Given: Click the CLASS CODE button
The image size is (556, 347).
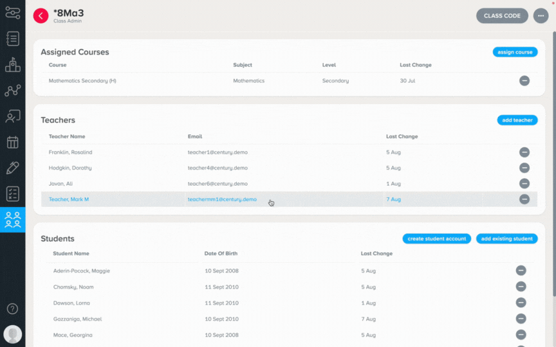Looking at the screenshot, I should click(502, 16).
